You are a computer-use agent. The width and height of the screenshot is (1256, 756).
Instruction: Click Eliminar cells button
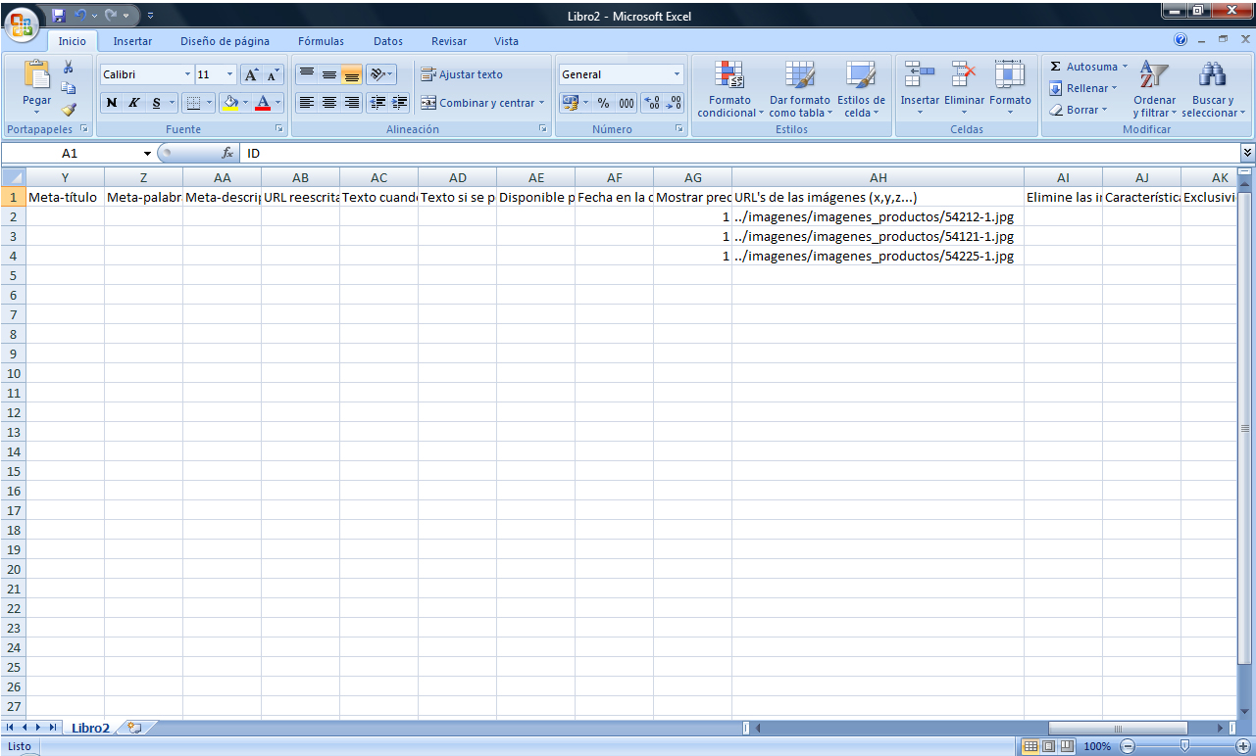(x=964, y=89)
